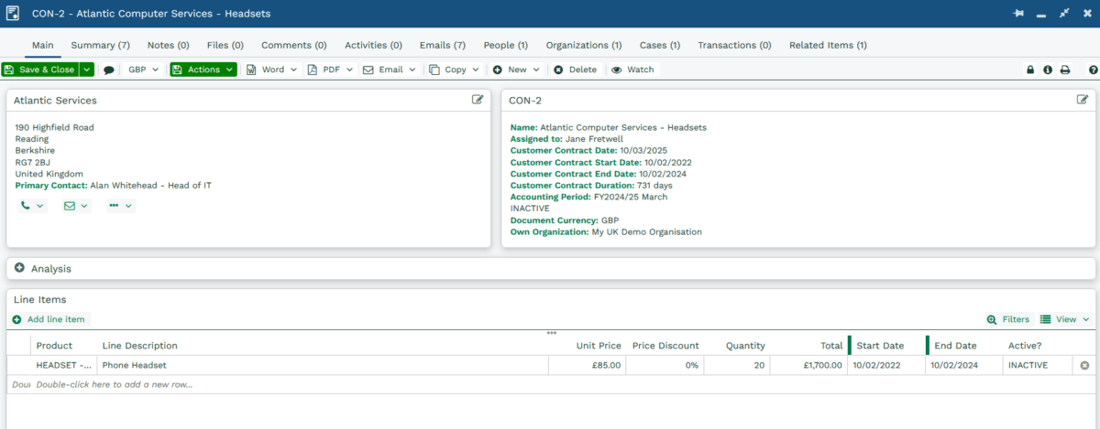1100x429 pixels.
Task: Click the '£85.00' unit price cell
Action: click(588, 365)
